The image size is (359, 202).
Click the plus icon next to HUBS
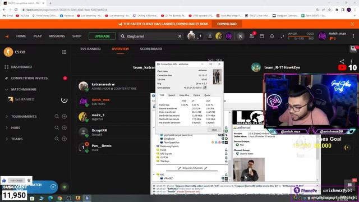65,127
